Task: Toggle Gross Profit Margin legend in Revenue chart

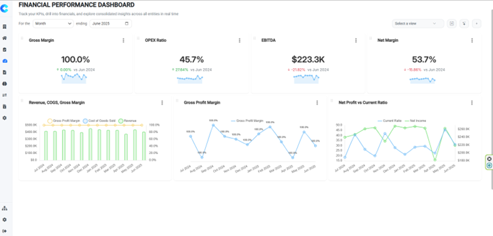Action: pyautogui.click(x=64, y=121)
